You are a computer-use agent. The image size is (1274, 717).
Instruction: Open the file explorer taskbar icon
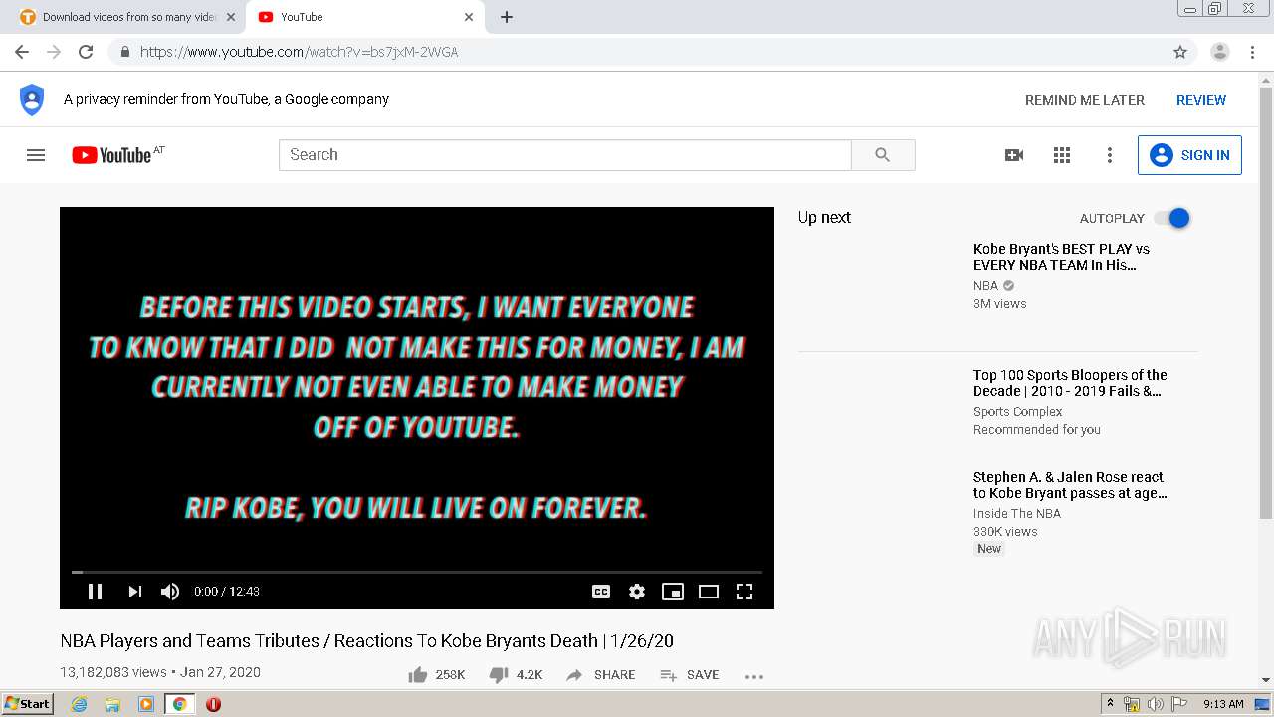[x=112, y=704]
